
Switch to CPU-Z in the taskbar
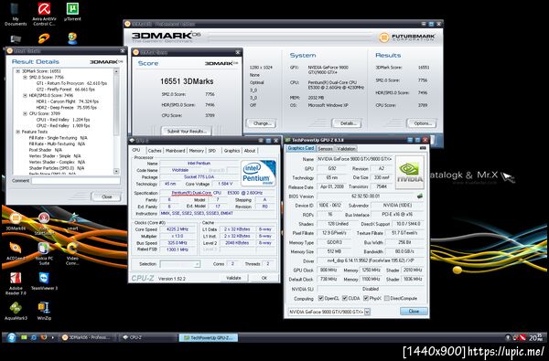pyautogui.click(x=148, y=337)
